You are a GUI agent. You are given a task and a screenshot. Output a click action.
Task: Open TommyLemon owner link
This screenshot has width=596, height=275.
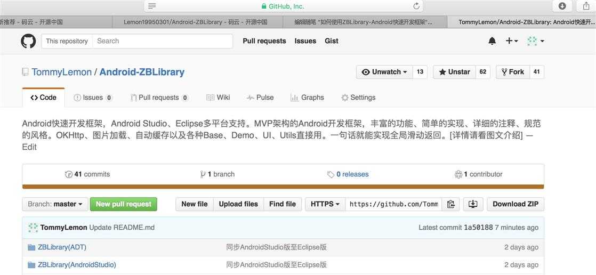(62, 72)
